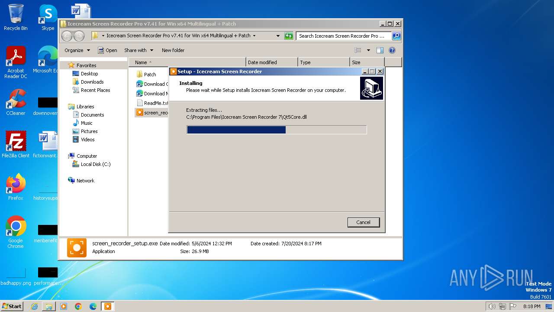Select the ReadMe.txt file in list
Image resolution: width=554 pixels, height=312 pixels.
[152, 103]
